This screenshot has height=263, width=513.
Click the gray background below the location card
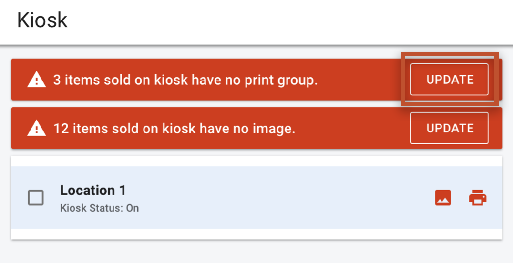[257, 252]
